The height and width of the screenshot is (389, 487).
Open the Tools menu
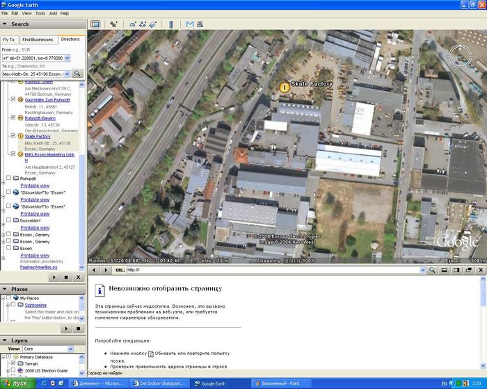pos(40,13)
